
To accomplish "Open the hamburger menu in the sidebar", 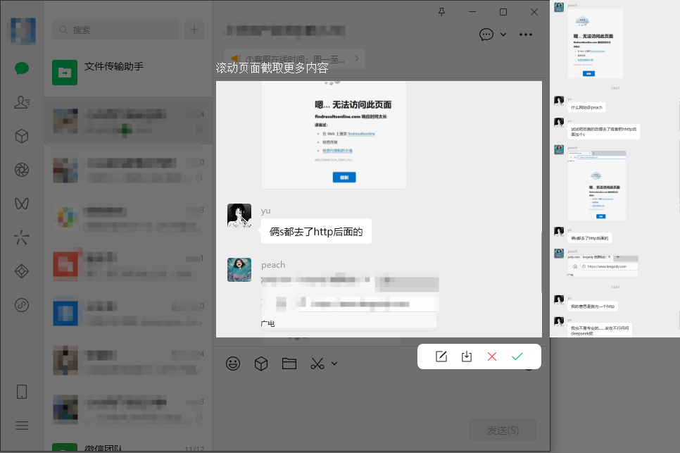I will click(x=22, y=426).
